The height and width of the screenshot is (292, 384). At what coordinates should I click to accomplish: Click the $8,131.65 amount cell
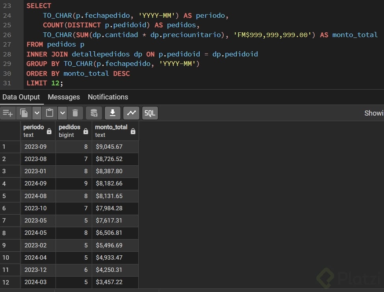click(115, 196)
